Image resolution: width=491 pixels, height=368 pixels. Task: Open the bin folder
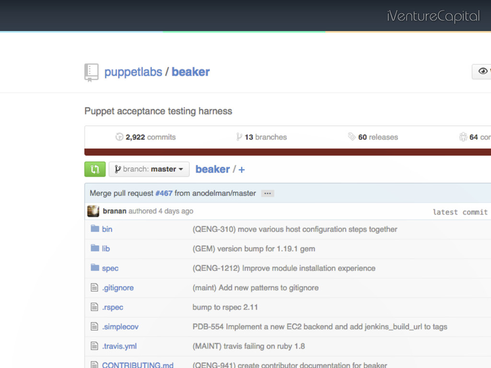coord(107,230)
